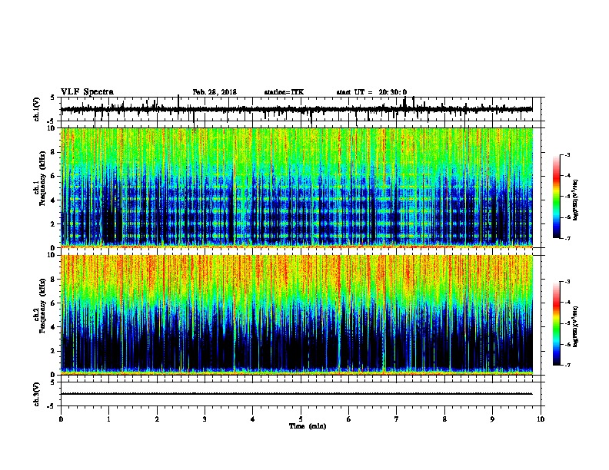Click the time-axis tick label "3"
This screenshot has height=470, width=609.
205,419
